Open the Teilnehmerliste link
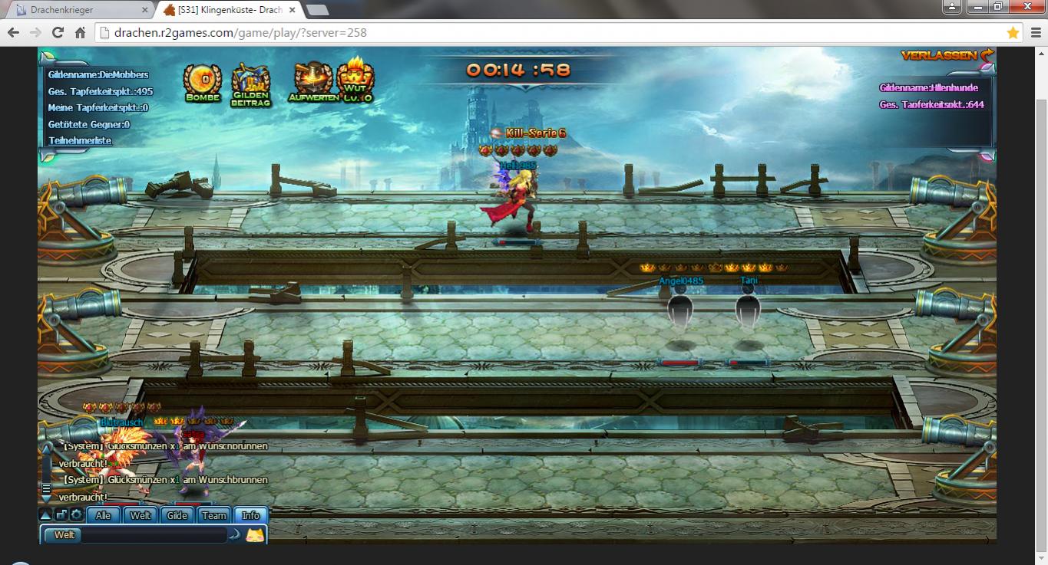The image size is (1048, 565). coord(80,141)
